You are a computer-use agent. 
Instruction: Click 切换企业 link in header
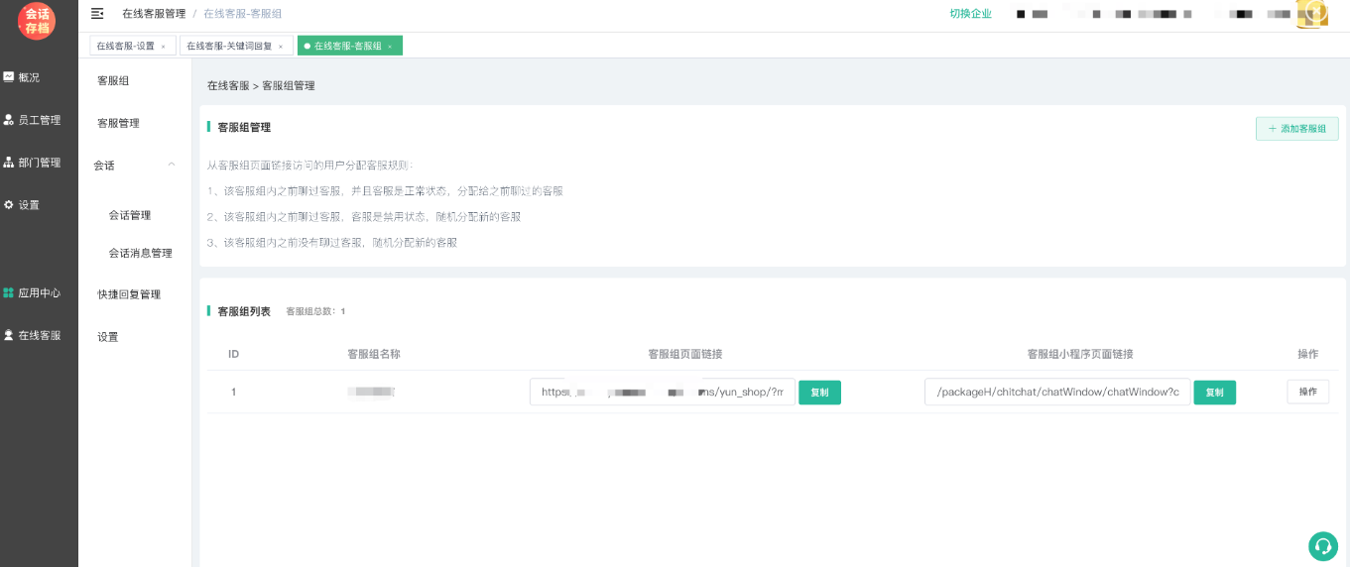970,14
